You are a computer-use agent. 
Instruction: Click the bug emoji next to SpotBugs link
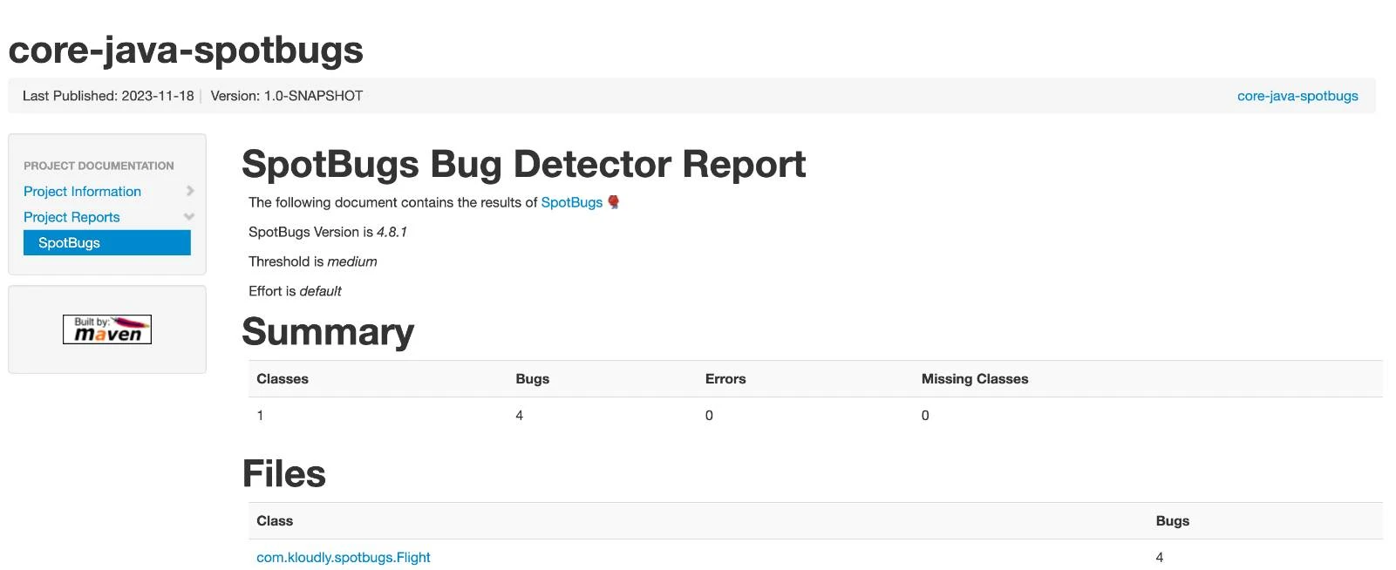tap(613, 202)
